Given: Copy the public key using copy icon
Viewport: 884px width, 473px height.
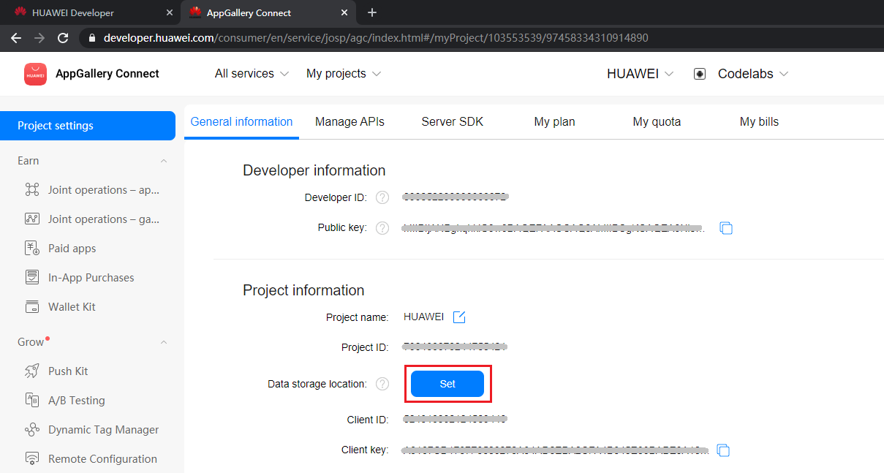Looking at the screenshot, I should (x=726, y=228).
